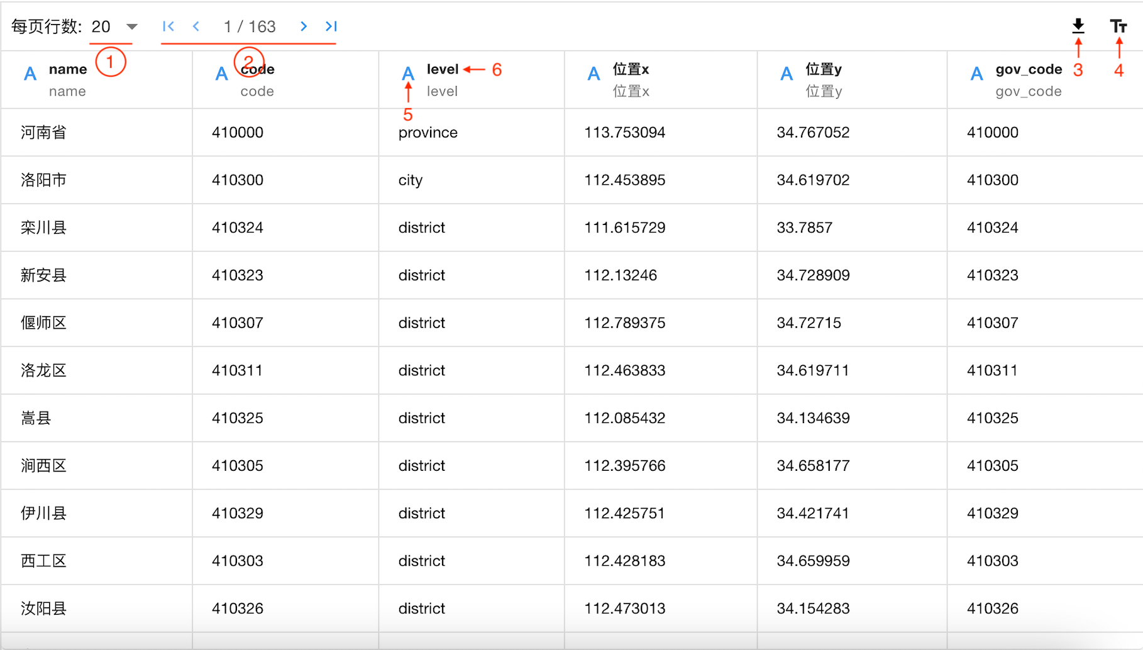The width and height of the screenshot is (1143, 650).
Task: Click the 位置y value 34.72715
Action: (809, 323)
